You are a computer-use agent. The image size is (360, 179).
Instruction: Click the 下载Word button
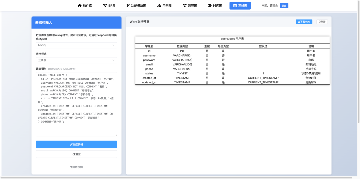pos(304,22)
